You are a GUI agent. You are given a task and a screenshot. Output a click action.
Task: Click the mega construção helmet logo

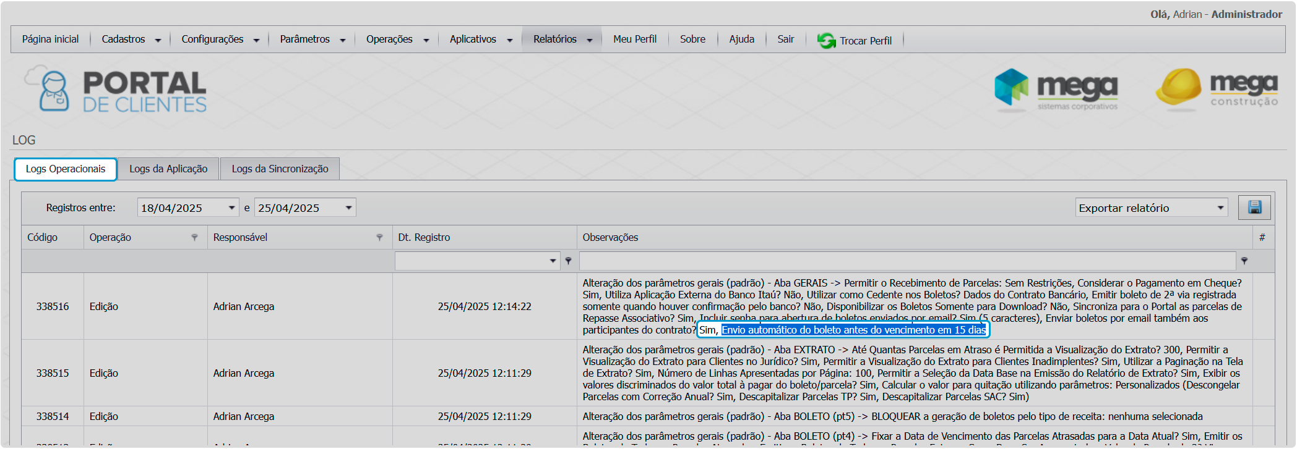click(x=1217, y=90)
